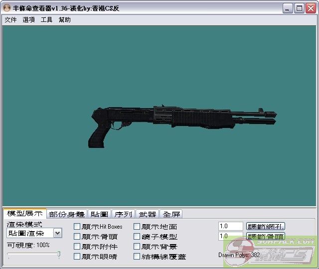The width and height of the screenshot is (319, 269).
Task: Enable the 顯示Hit Boxes checkbox
Action: 77,227
